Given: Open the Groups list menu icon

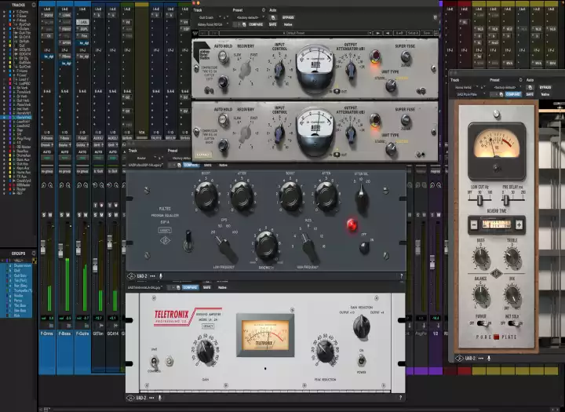Looking at the screenshot, I should point(34,253).
